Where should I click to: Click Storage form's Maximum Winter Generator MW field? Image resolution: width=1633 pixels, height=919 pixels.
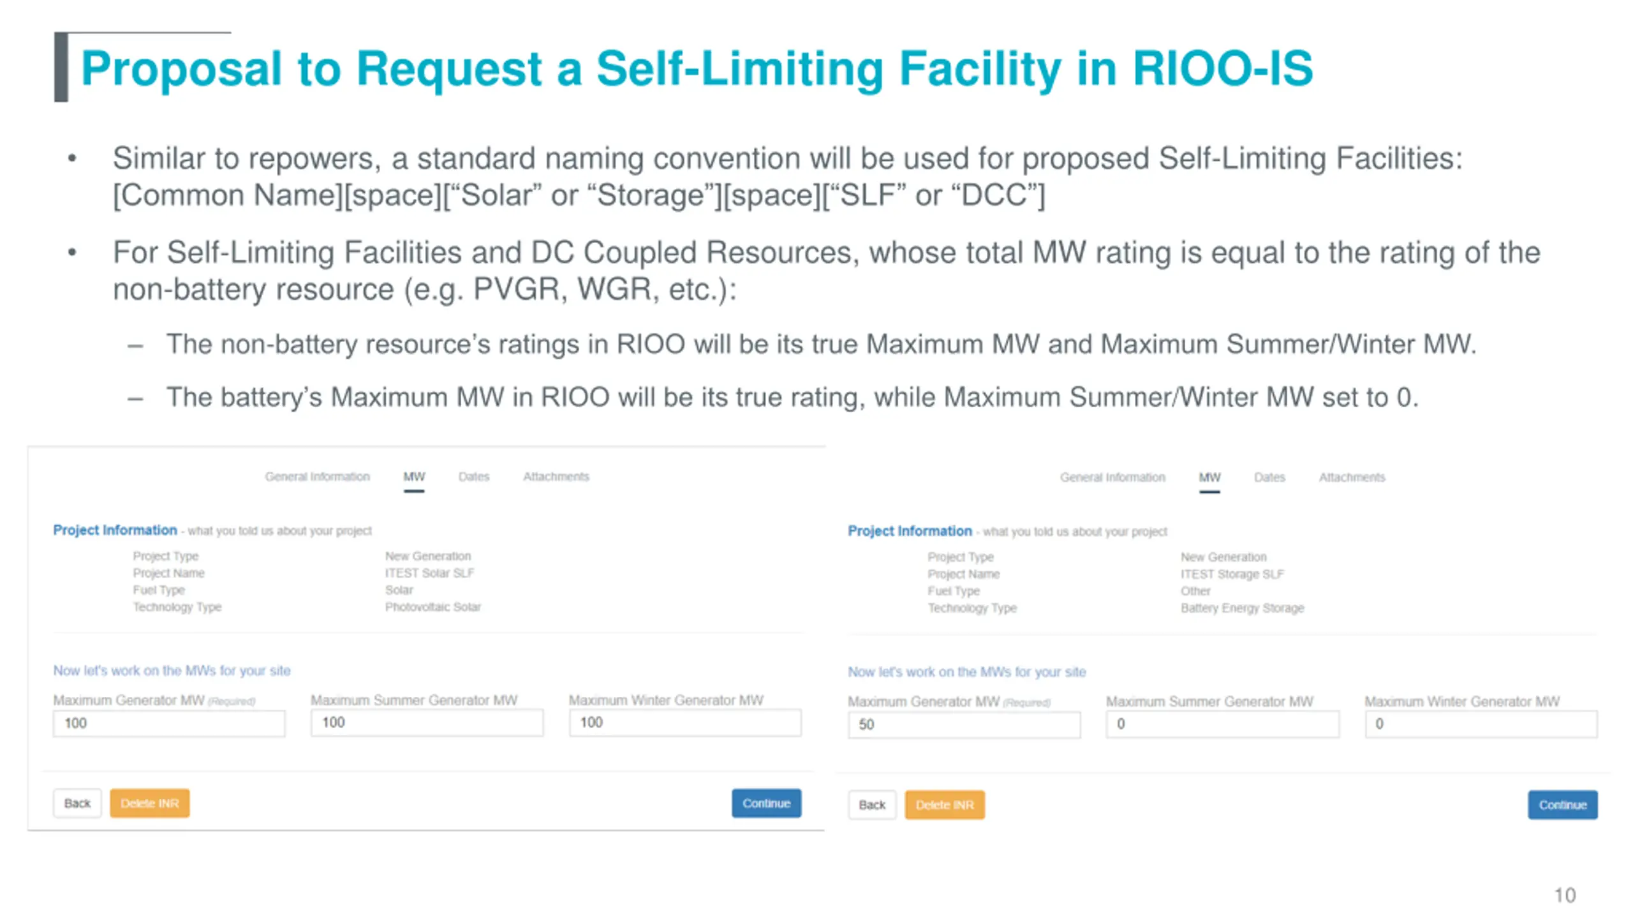1481,724
